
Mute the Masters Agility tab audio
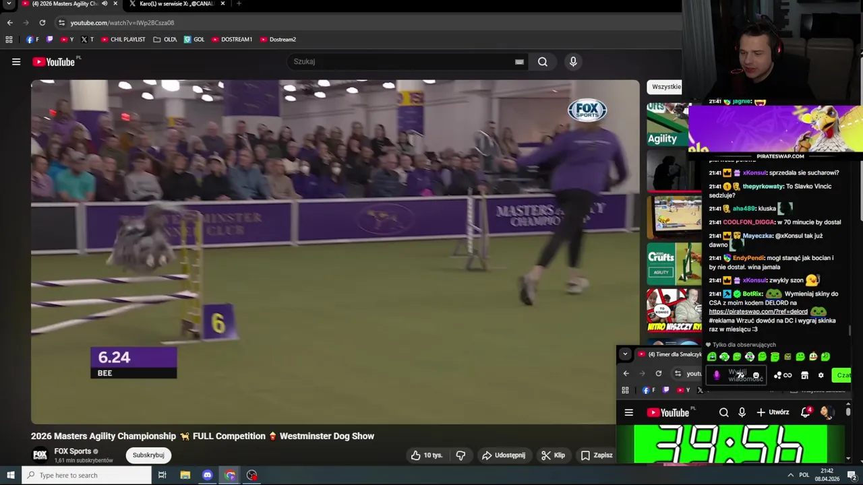[x=104, y=3]
